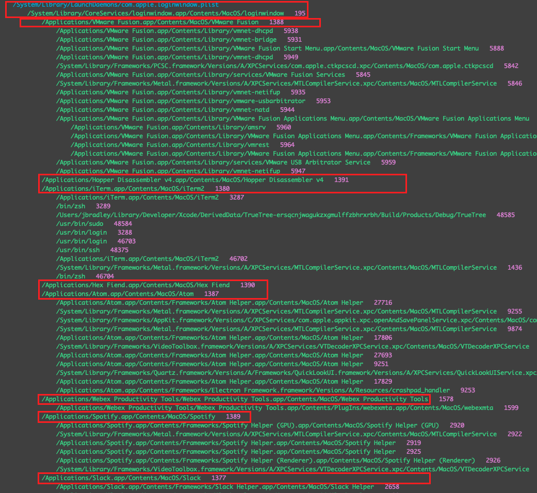This screenshot has height=493, width=537.
Task: Select the MTLCompilerService line PID 2922
Action: pyautogui.click(x=289, y=434)
